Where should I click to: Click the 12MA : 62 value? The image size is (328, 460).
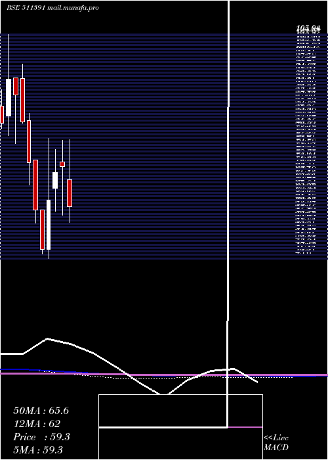coord(37,424)
